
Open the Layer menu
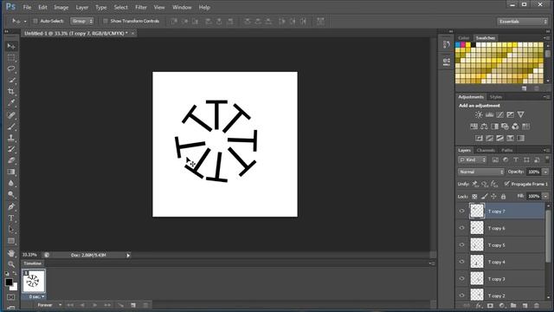(82, 8)
